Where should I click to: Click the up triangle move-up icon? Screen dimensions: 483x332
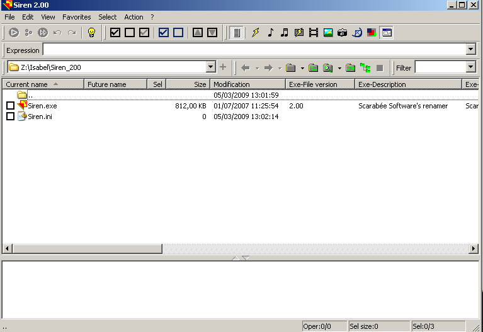tap(198, 32)
